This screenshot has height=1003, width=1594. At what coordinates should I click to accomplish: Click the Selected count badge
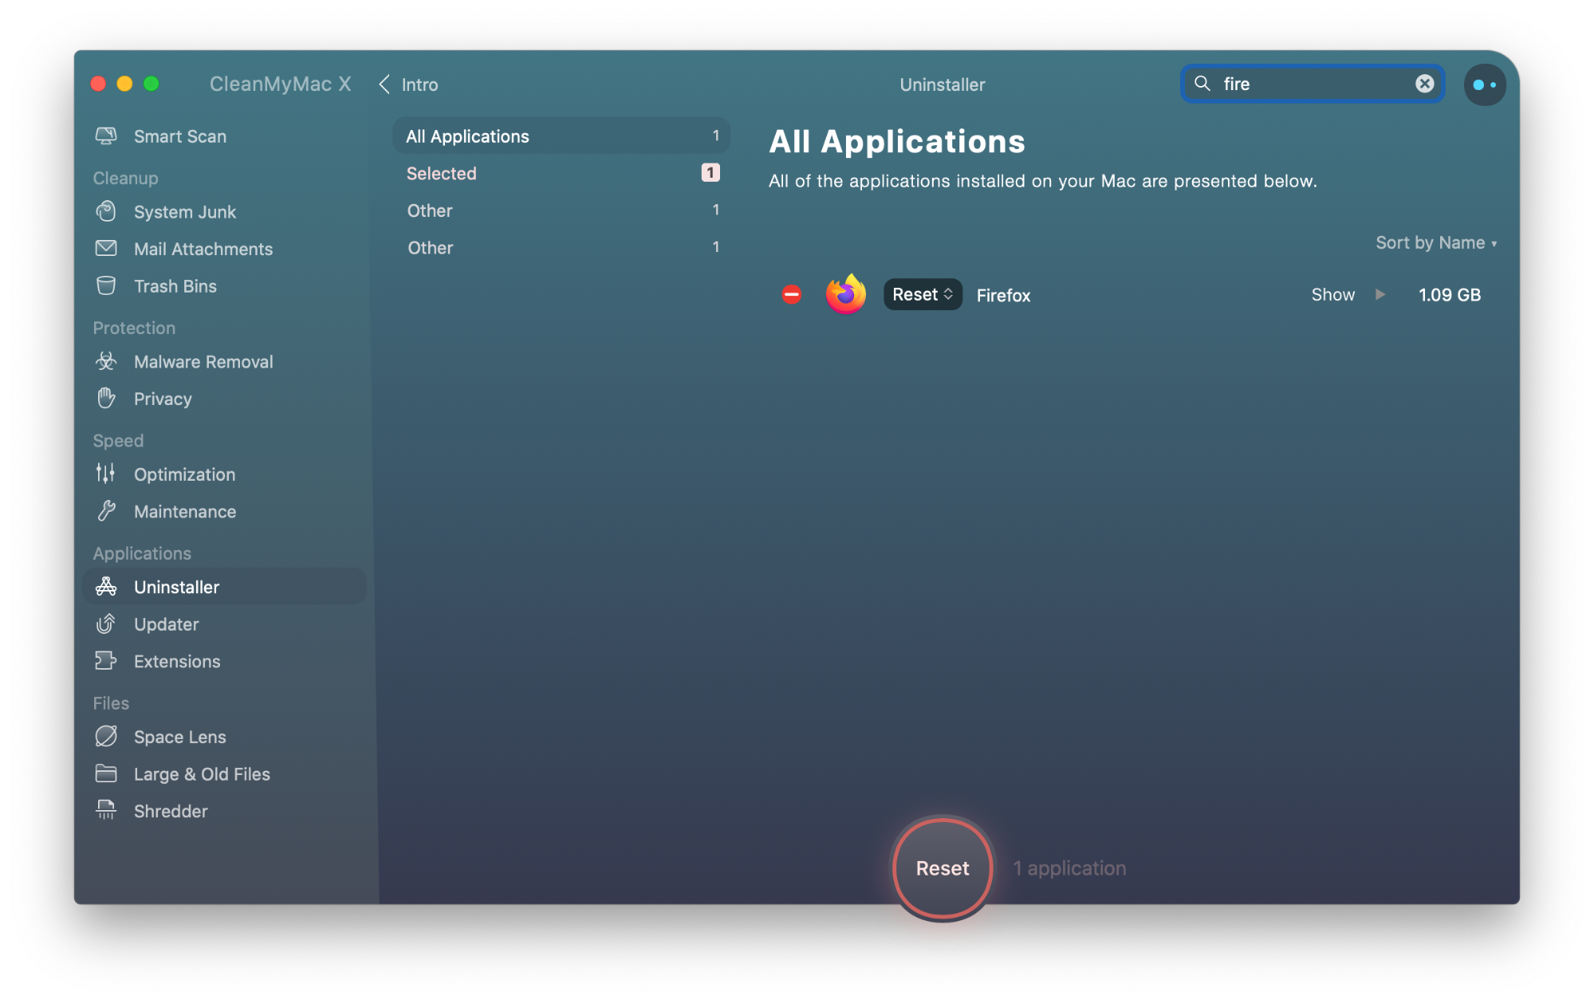710,173
